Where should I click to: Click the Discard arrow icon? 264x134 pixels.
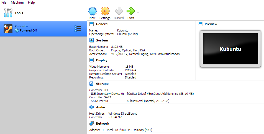pos(119,11)
